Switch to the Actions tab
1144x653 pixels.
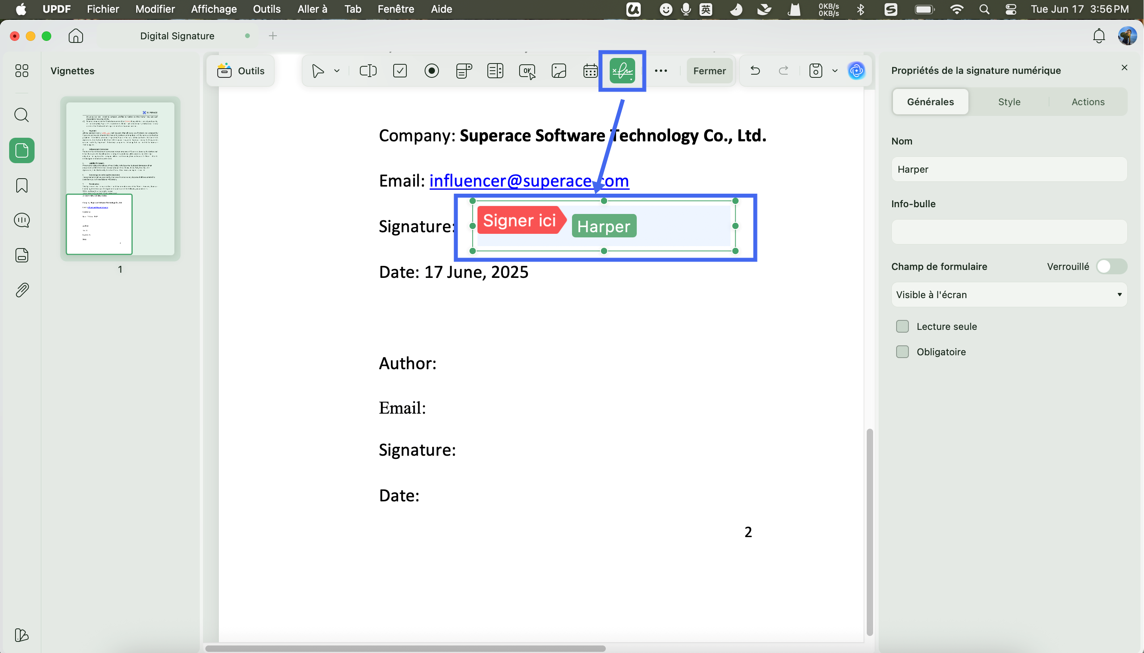point(1088,102)
